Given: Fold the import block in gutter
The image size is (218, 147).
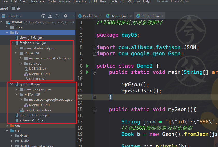Looking at the screenshot, I should coord(95,48).
